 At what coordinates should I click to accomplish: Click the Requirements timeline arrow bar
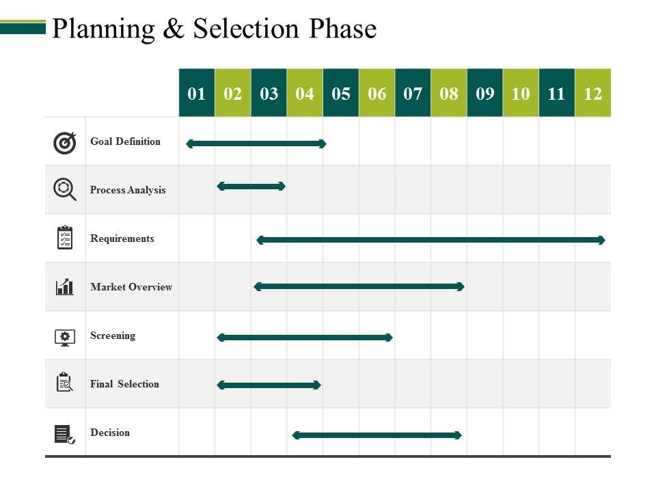click(430, 240)
